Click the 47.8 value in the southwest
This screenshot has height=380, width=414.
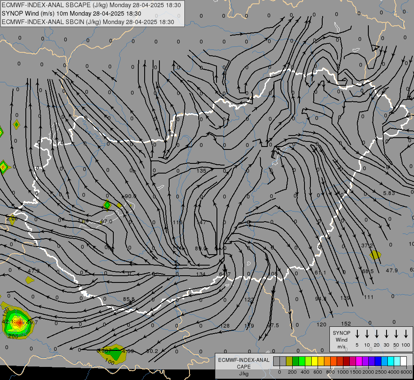click(33, 271)
